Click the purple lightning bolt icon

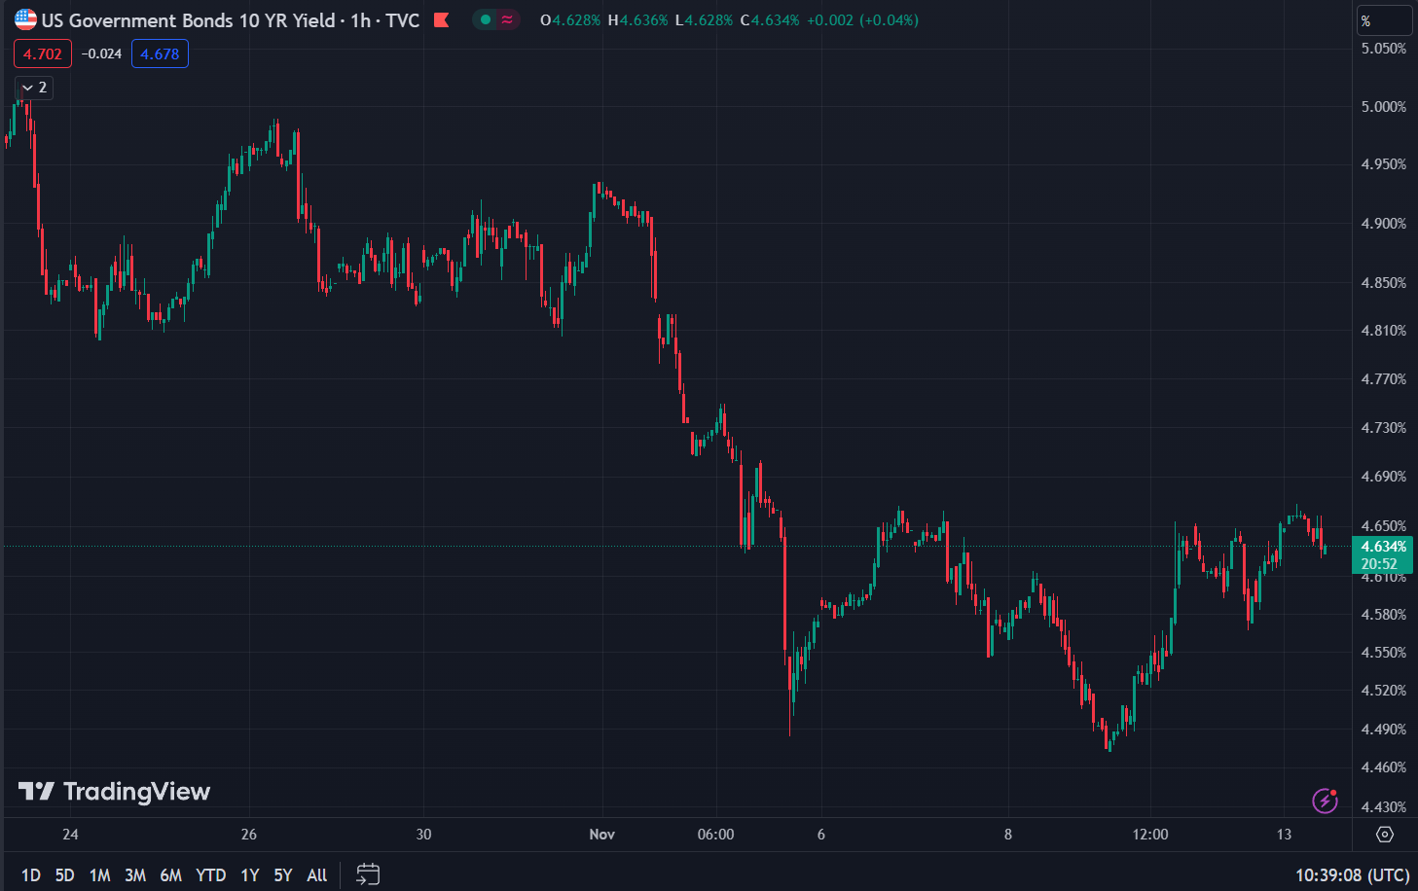click(1325, 800)
